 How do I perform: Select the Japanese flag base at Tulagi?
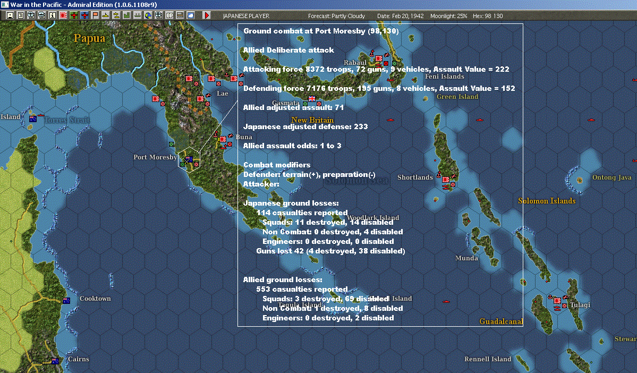557,301
